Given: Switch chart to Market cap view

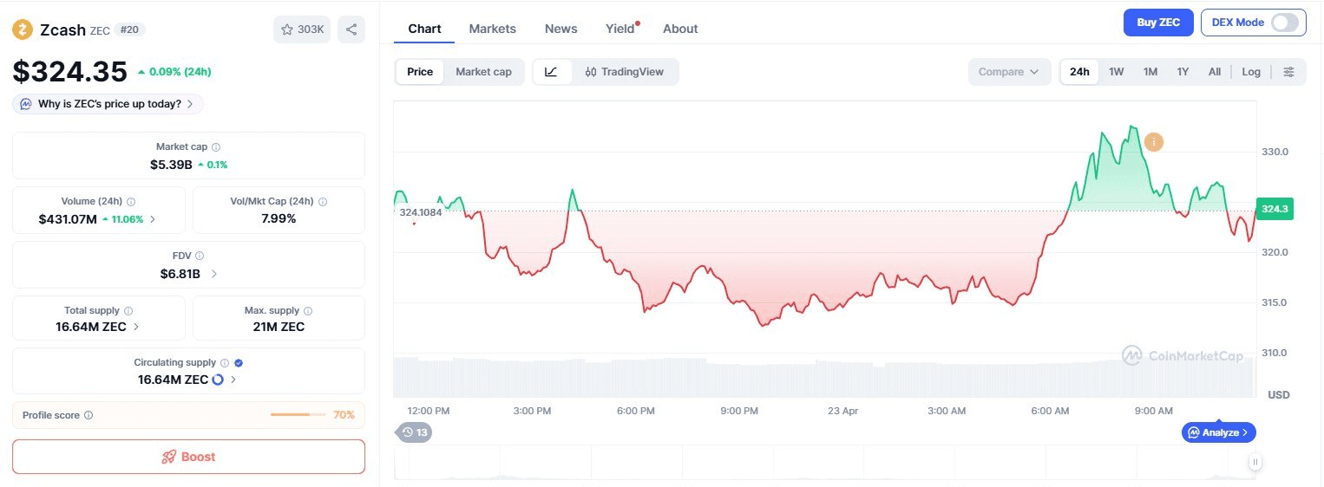Looking at the screenshot, I should click(483, 72).
